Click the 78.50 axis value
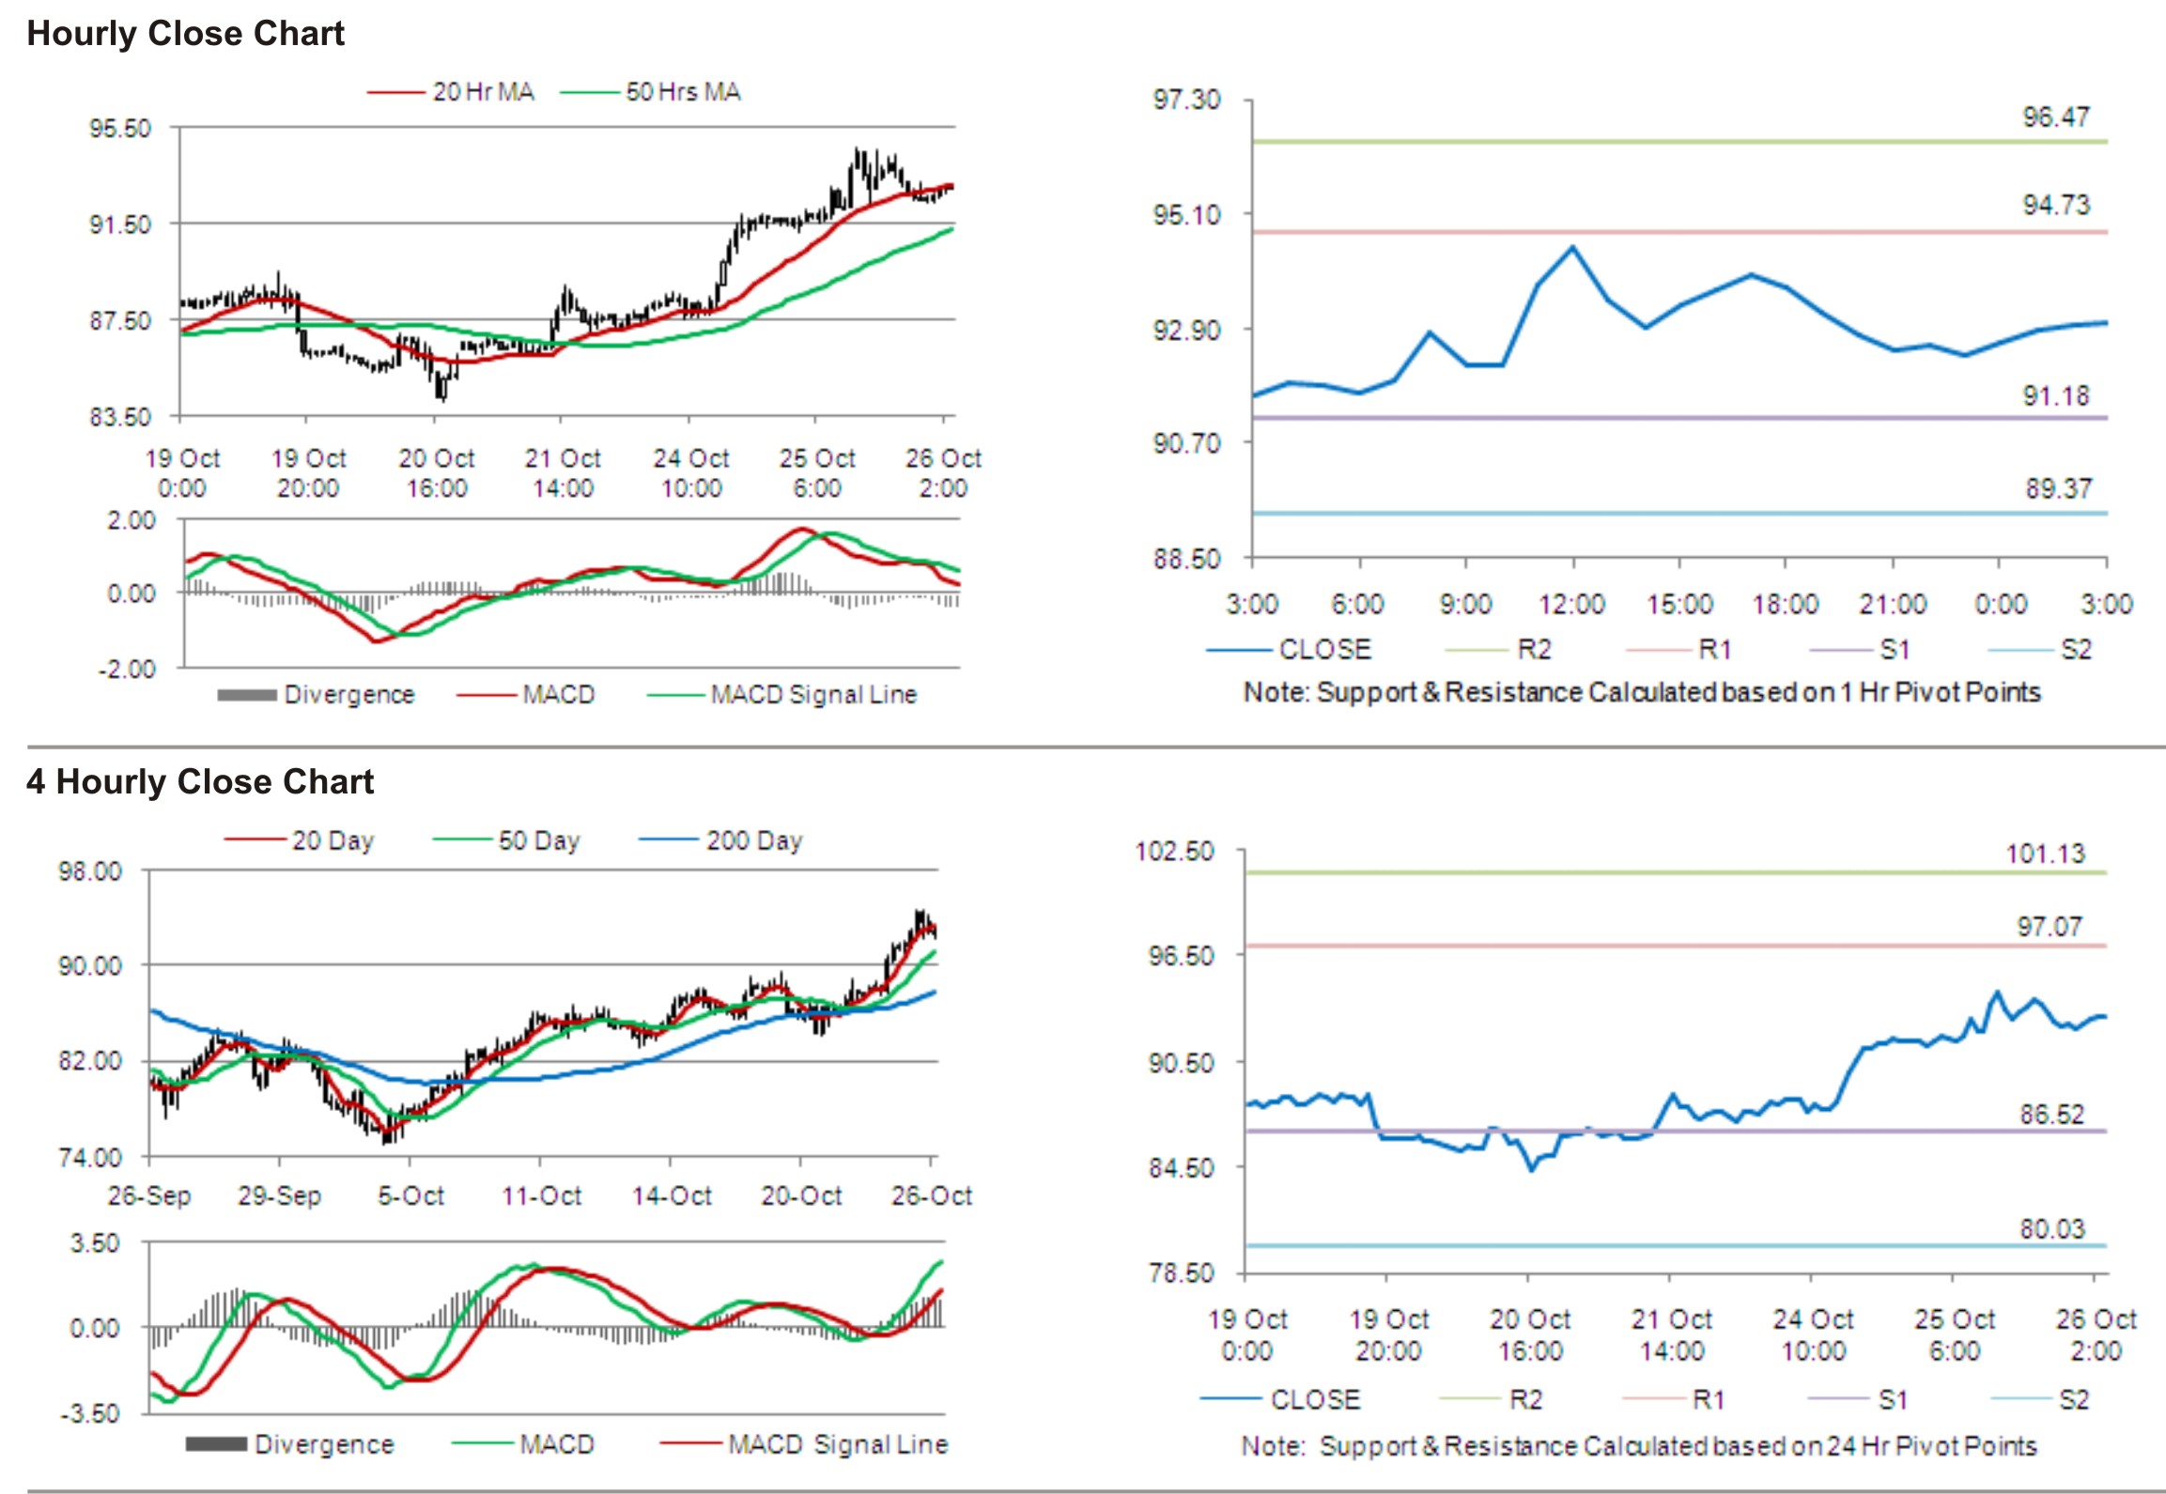The width and height of the screenshot is (2166, 1494). tap(1182, 1273)
